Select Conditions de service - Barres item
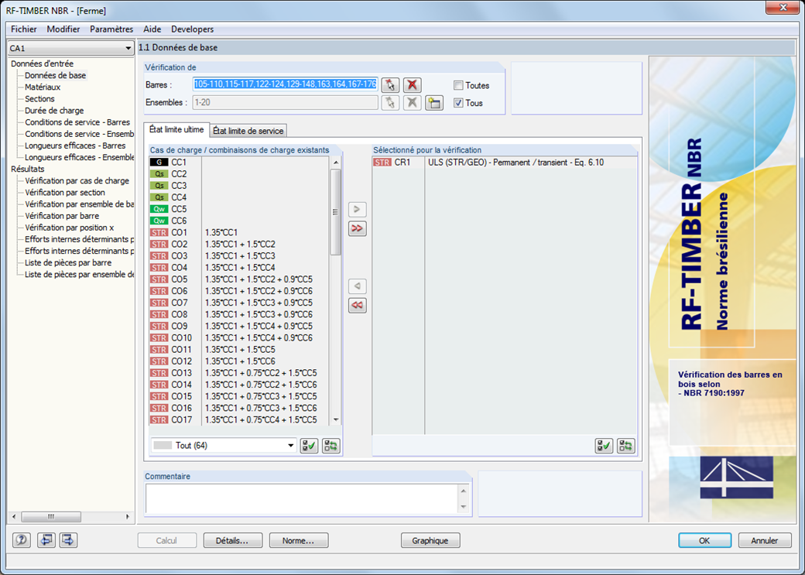Image resolution: width=805 pixels, height=575 pixels. tap(77, 123)
